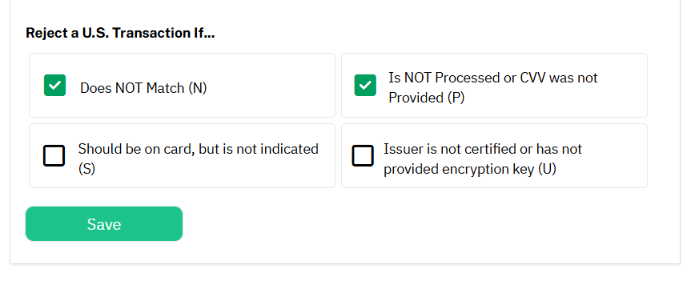Image resolution: width=699 pixels, height=289 pixels.
Task: Select the Does NOT Match (N) label text
Action: click(x=143, y=88)
